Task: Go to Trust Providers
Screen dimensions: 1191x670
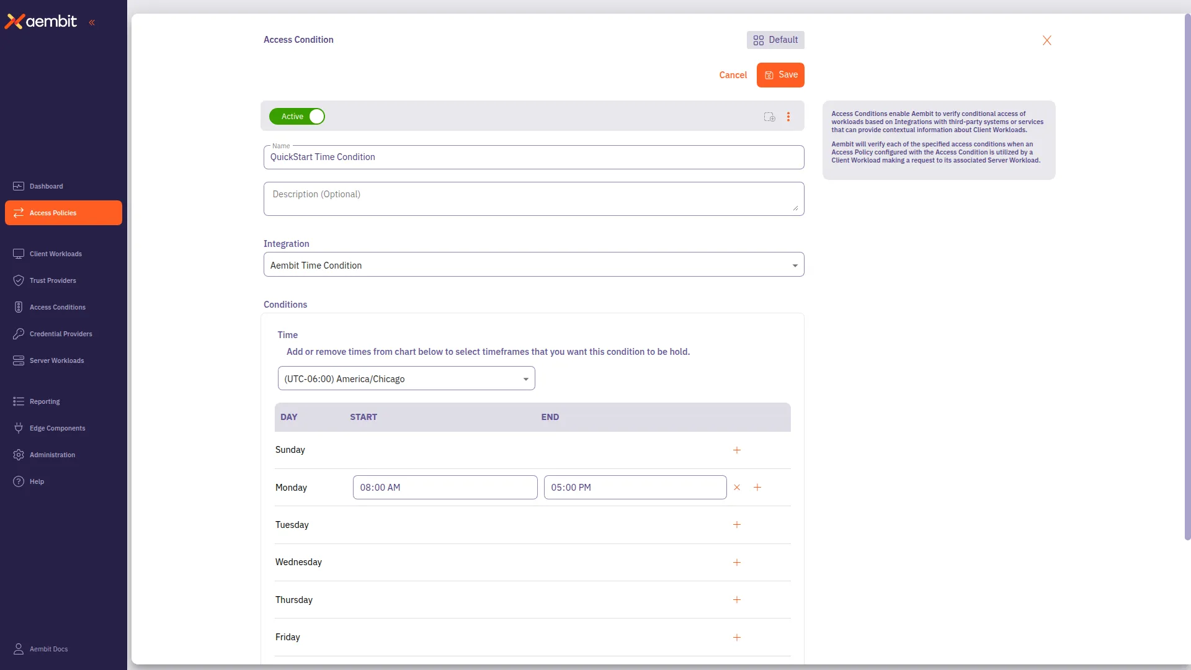Action: [x=63, y=280]
